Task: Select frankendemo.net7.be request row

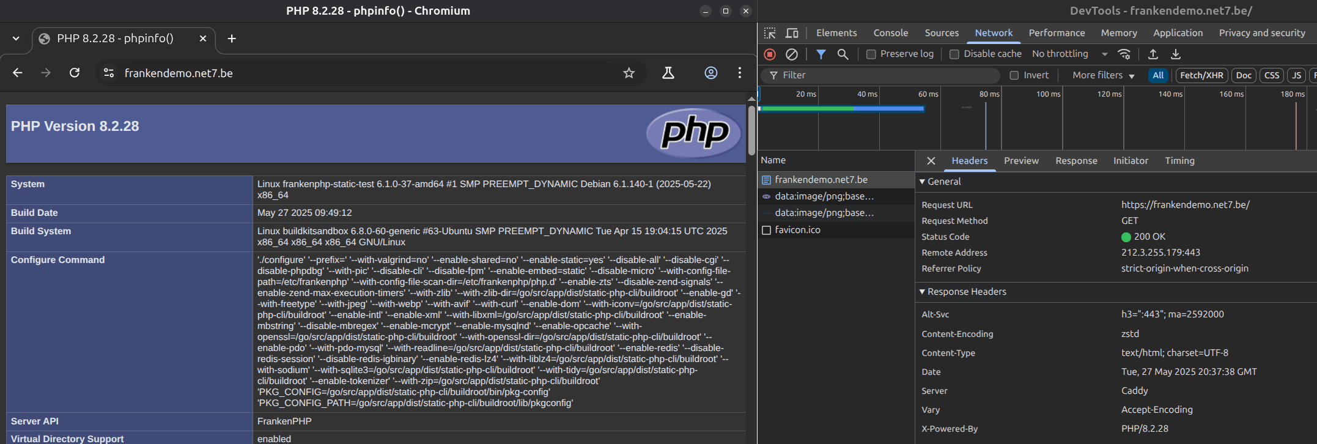Action: pos(836,180)
